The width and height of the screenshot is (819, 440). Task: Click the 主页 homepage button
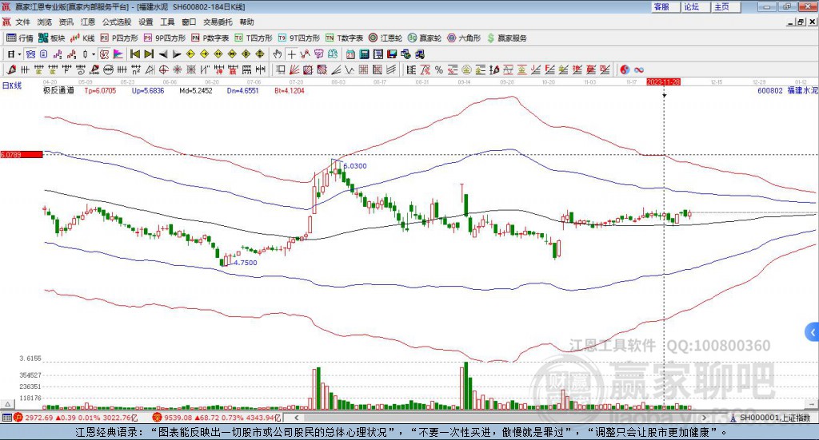point(726,6)
